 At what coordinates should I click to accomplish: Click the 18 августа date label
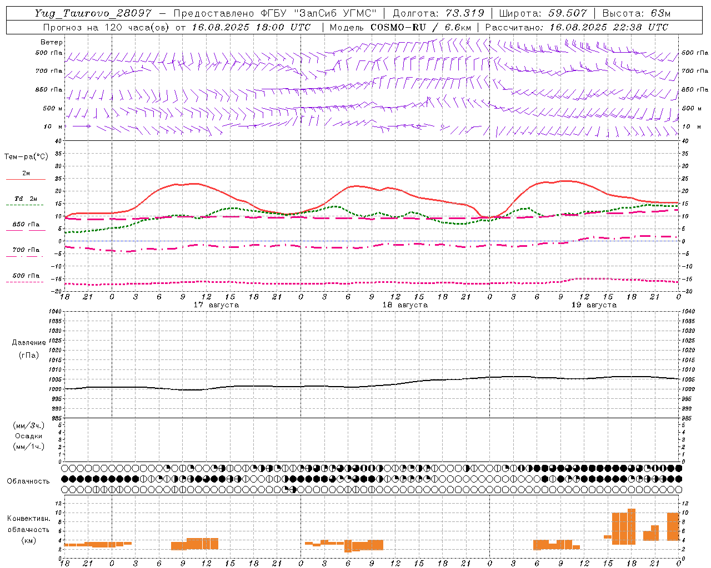(x=405, y=305)
